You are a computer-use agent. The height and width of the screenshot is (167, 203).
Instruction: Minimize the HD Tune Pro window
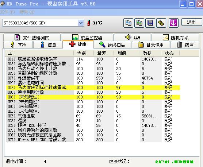[x=183, y=4]
